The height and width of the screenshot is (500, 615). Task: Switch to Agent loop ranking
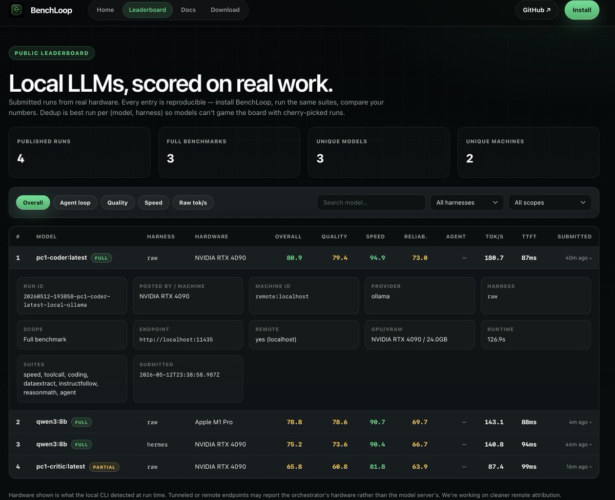(x=75, y=202)
